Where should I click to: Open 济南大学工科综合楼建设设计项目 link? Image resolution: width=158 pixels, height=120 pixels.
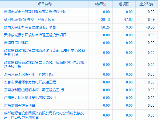click(30, 27)
